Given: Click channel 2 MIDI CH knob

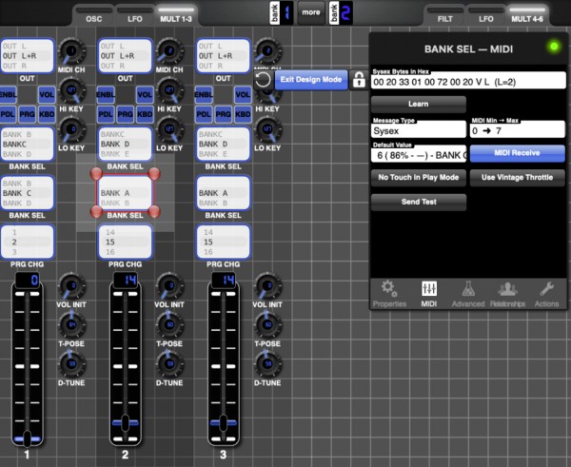Looking at the screenshot, I should (x=169, y=51).
